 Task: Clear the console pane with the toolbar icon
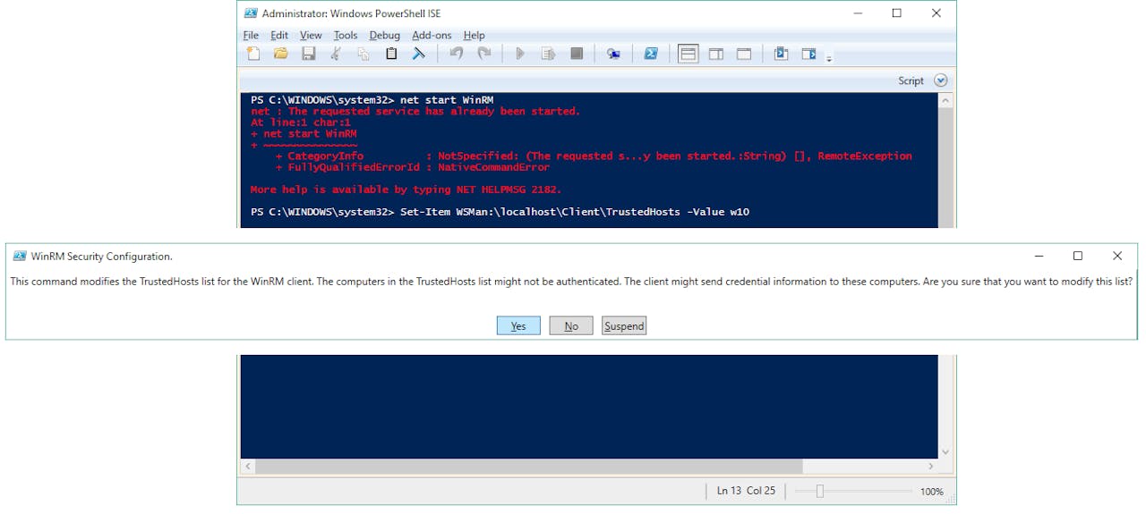tap(418, 54)
